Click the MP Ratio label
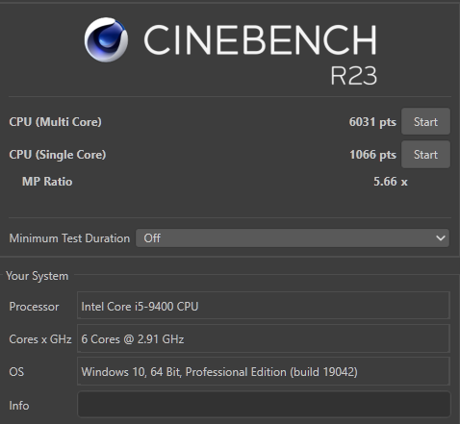 tap(47, 182)
